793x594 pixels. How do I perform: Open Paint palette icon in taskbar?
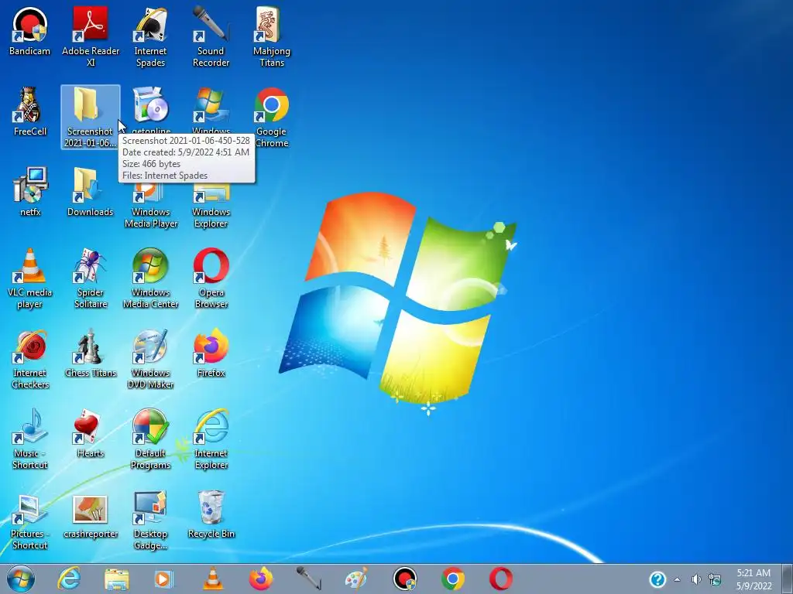[356, 579]
